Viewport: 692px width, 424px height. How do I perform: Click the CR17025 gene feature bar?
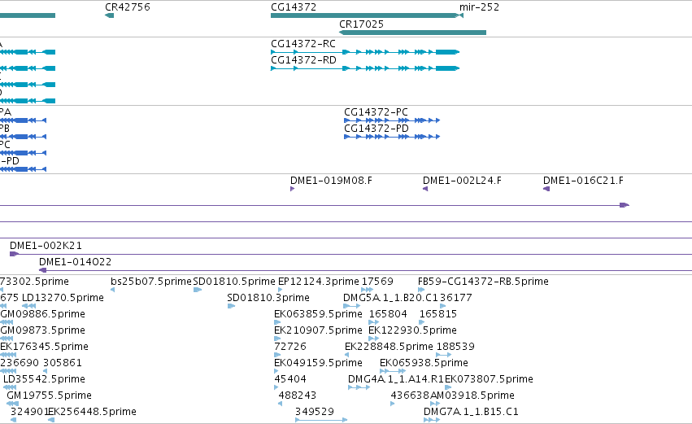tap(412, 33)
